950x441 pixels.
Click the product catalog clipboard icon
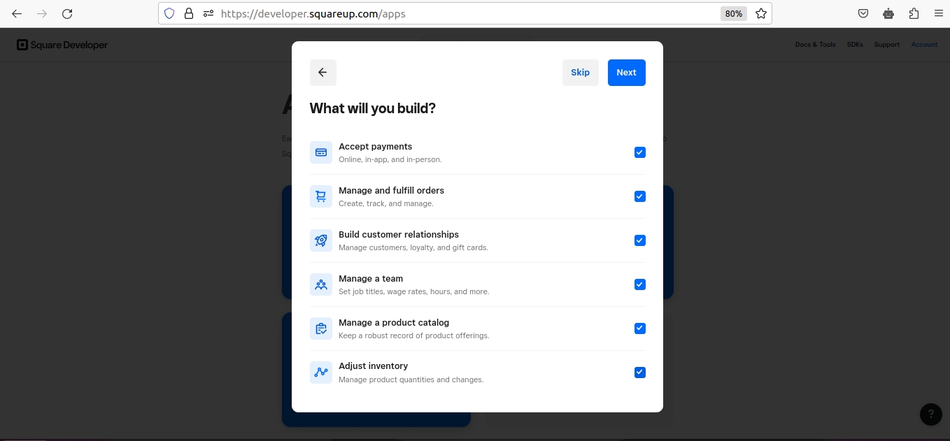point(321,328)
